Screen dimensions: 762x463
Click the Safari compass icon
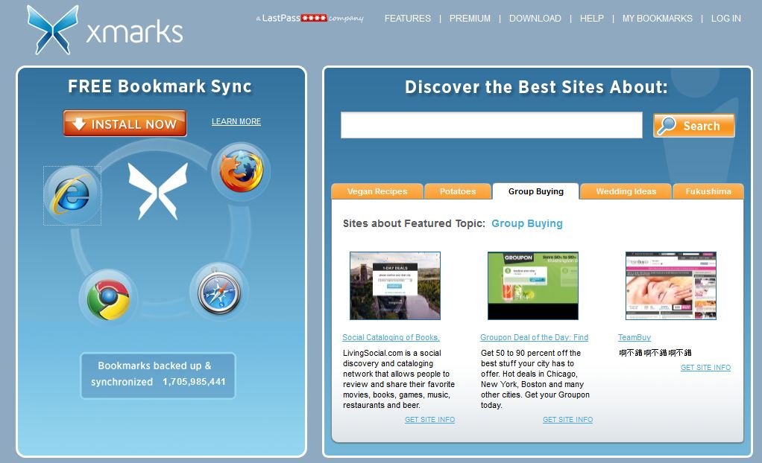tap(219, 293)
